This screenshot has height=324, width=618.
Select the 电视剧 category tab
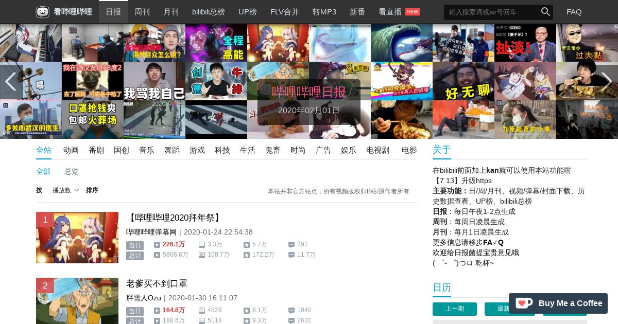click(378, 150)
